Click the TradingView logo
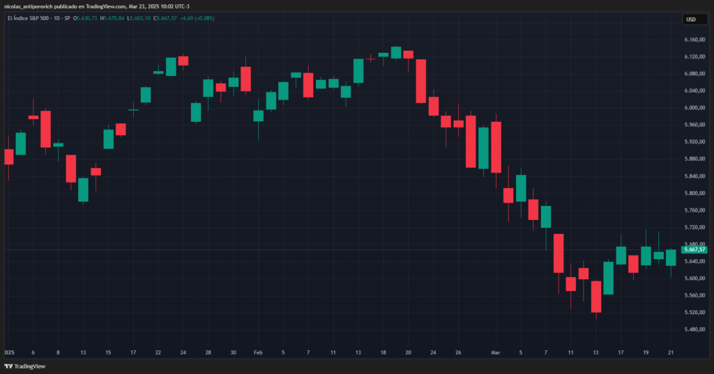Viewport: 714px width, 374px height. (x=25, y=366)
